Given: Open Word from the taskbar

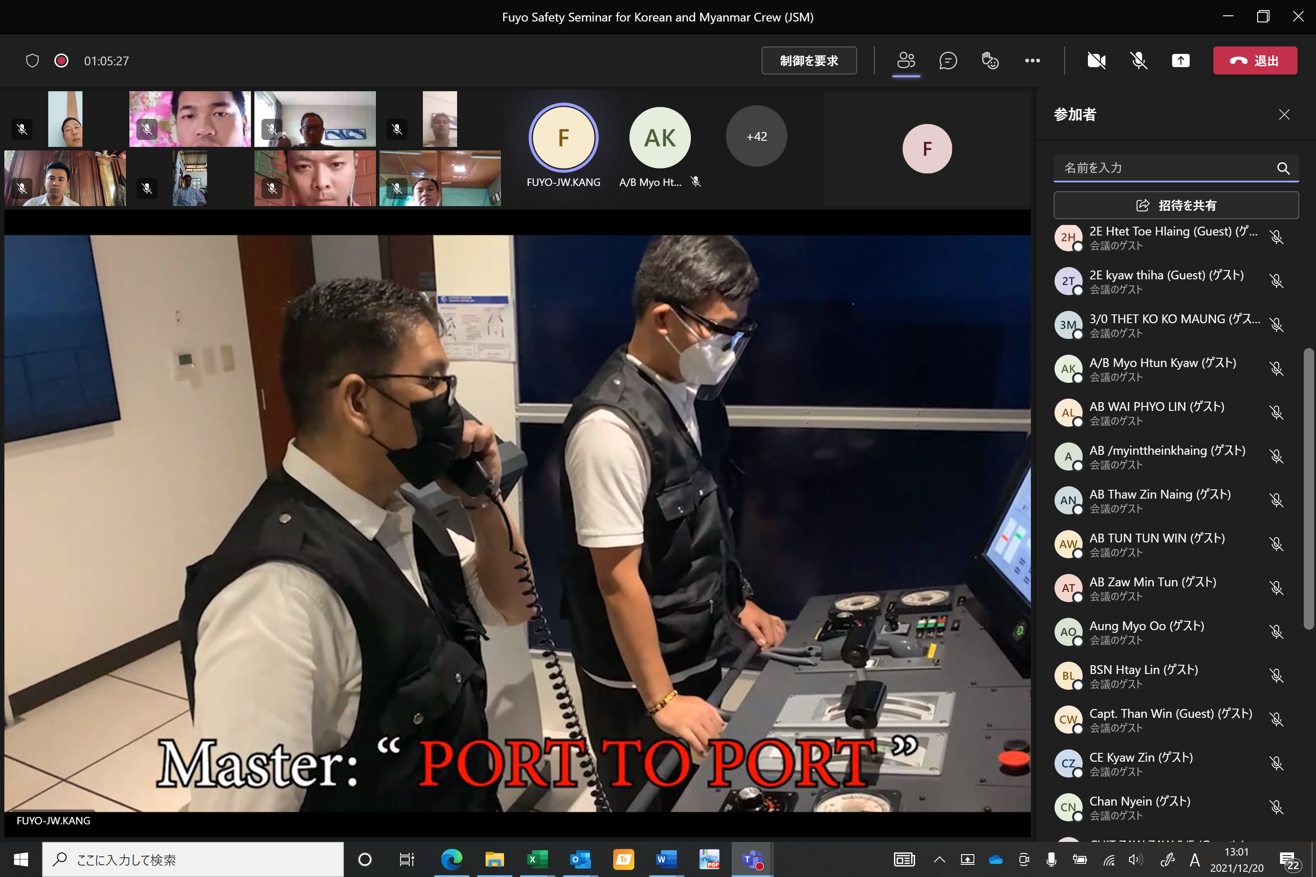Looking at the screenshot, I should click(666, 859).
